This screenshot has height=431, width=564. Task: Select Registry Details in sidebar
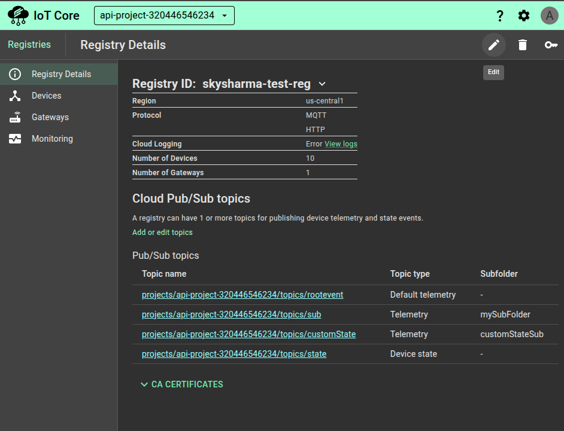(59, 74)
